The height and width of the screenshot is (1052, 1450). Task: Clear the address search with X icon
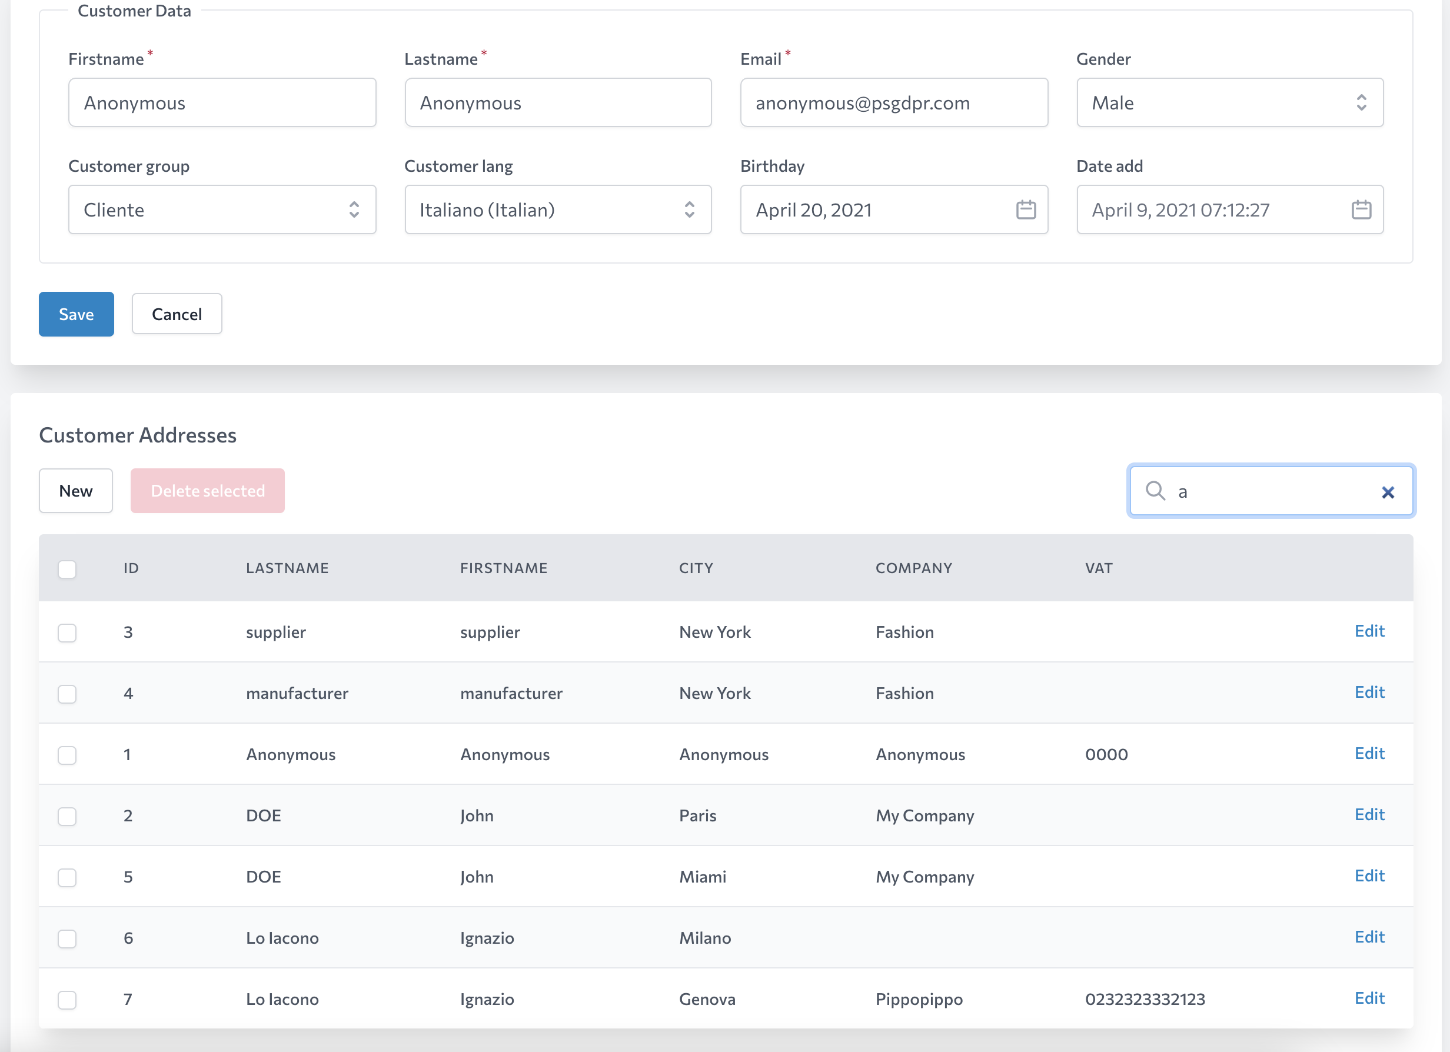pos(1388,492)
